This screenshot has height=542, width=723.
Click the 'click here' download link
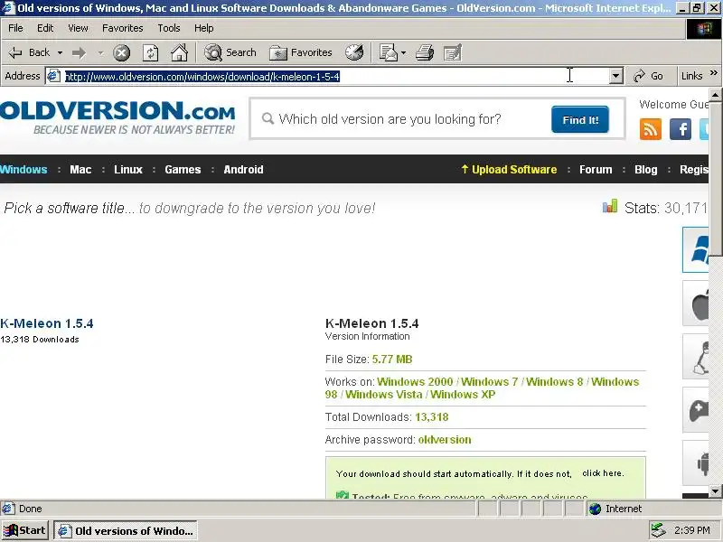[x=603, y=473]
